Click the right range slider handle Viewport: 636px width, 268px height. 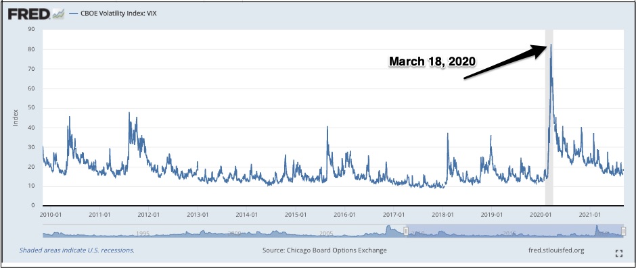(624, 231)
